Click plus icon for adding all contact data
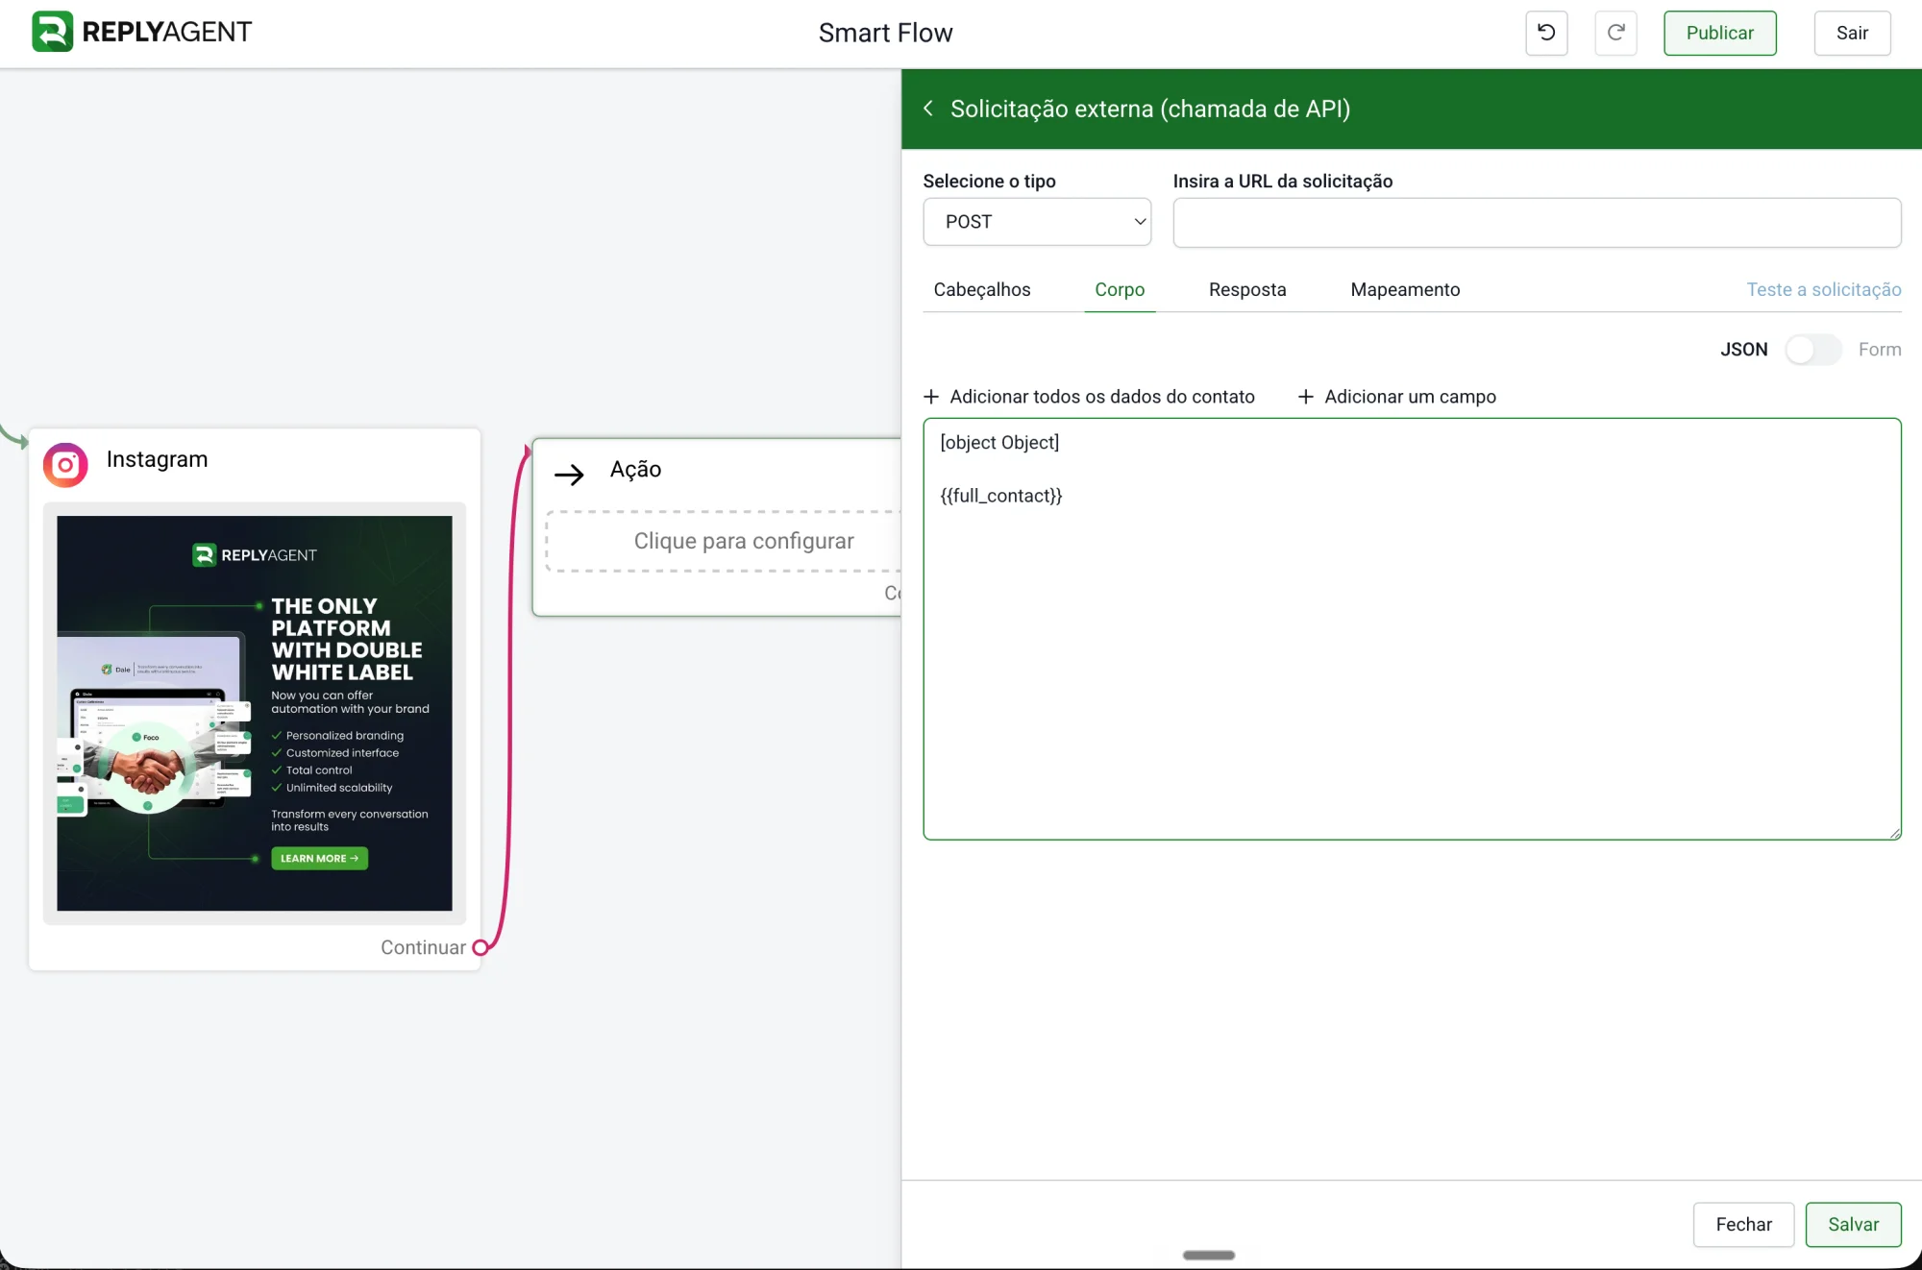This screenshot has height=1270, width=1922. (931, 397)
